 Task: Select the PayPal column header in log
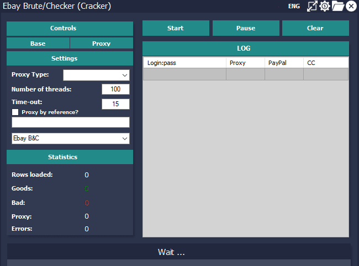coord(284,63)
